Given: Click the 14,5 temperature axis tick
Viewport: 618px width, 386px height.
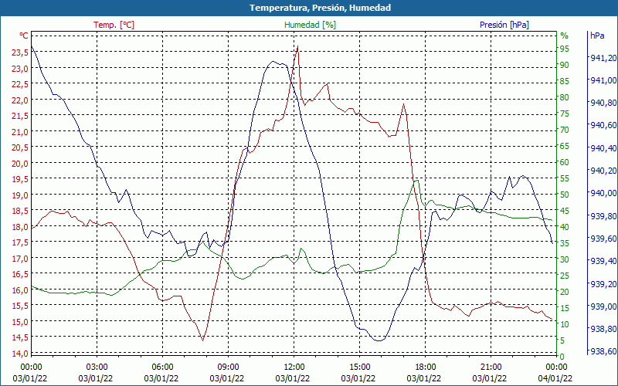Looking at the screenshot, I should [20, 337].
